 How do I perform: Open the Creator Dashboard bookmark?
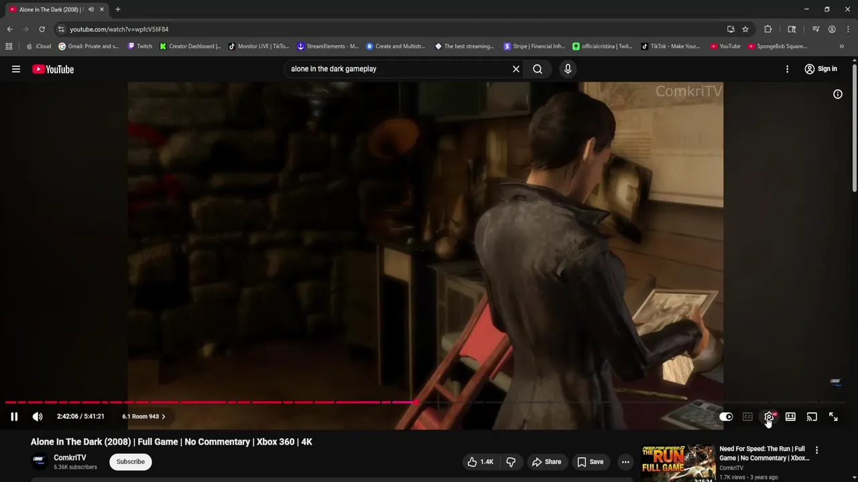[x=190, y=46]
